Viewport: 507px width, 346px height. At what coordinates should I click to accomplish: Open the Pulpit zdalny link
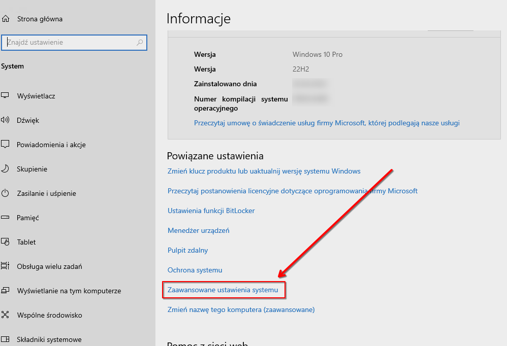[x=188, y=250]
